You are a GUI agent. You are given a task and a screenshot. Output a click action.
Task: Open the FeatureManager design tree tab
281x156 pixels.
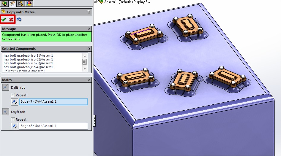click(5, 3)
